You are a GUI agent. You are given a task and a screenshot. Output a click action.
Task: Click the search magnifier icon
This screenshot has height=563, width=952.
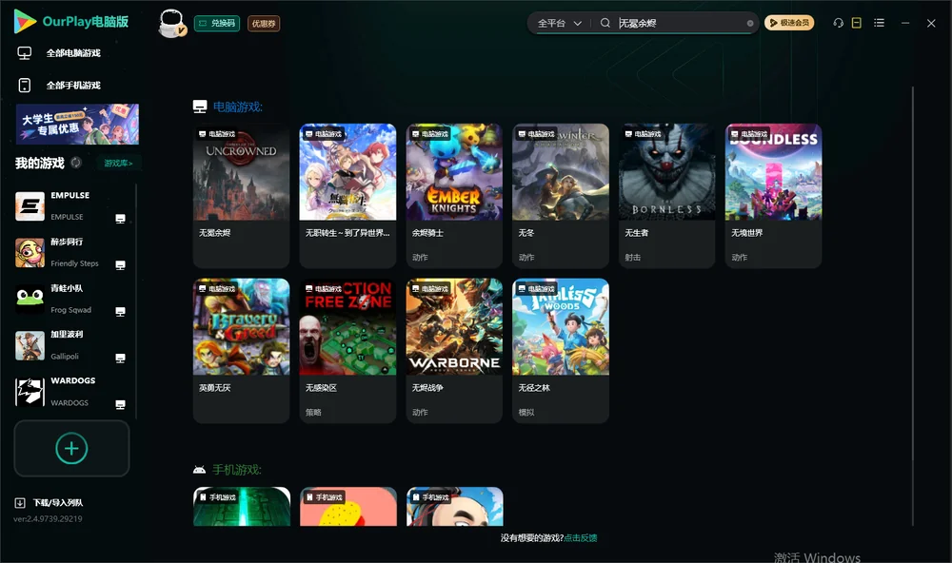(605, 23)
